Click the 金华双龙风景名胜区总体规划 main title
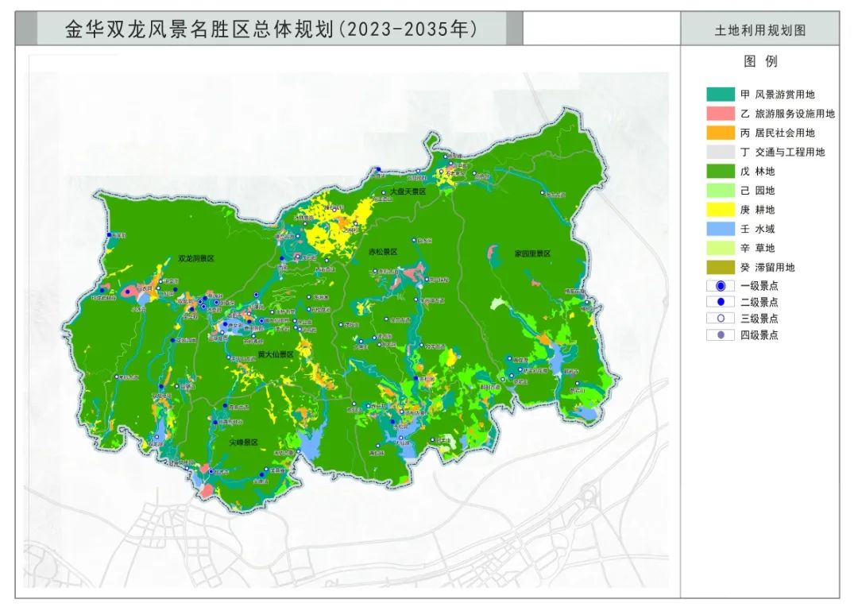 coord(272,29)
